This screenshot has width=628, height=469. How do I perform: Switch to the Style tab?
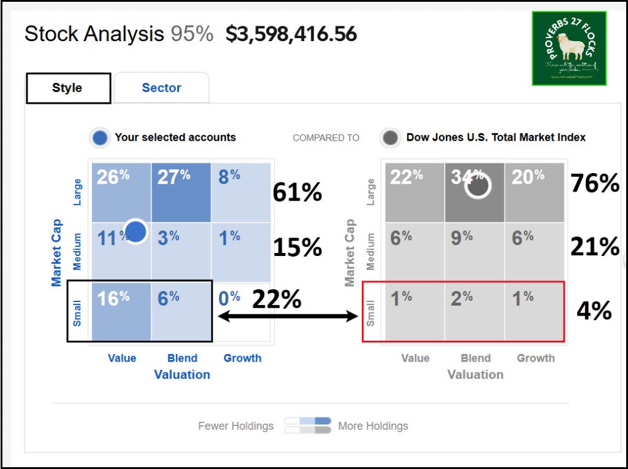[67, 88]
